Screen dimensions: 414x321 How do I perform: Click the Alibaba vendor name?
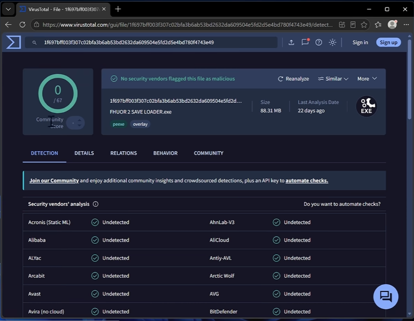[x=37, y=240]
